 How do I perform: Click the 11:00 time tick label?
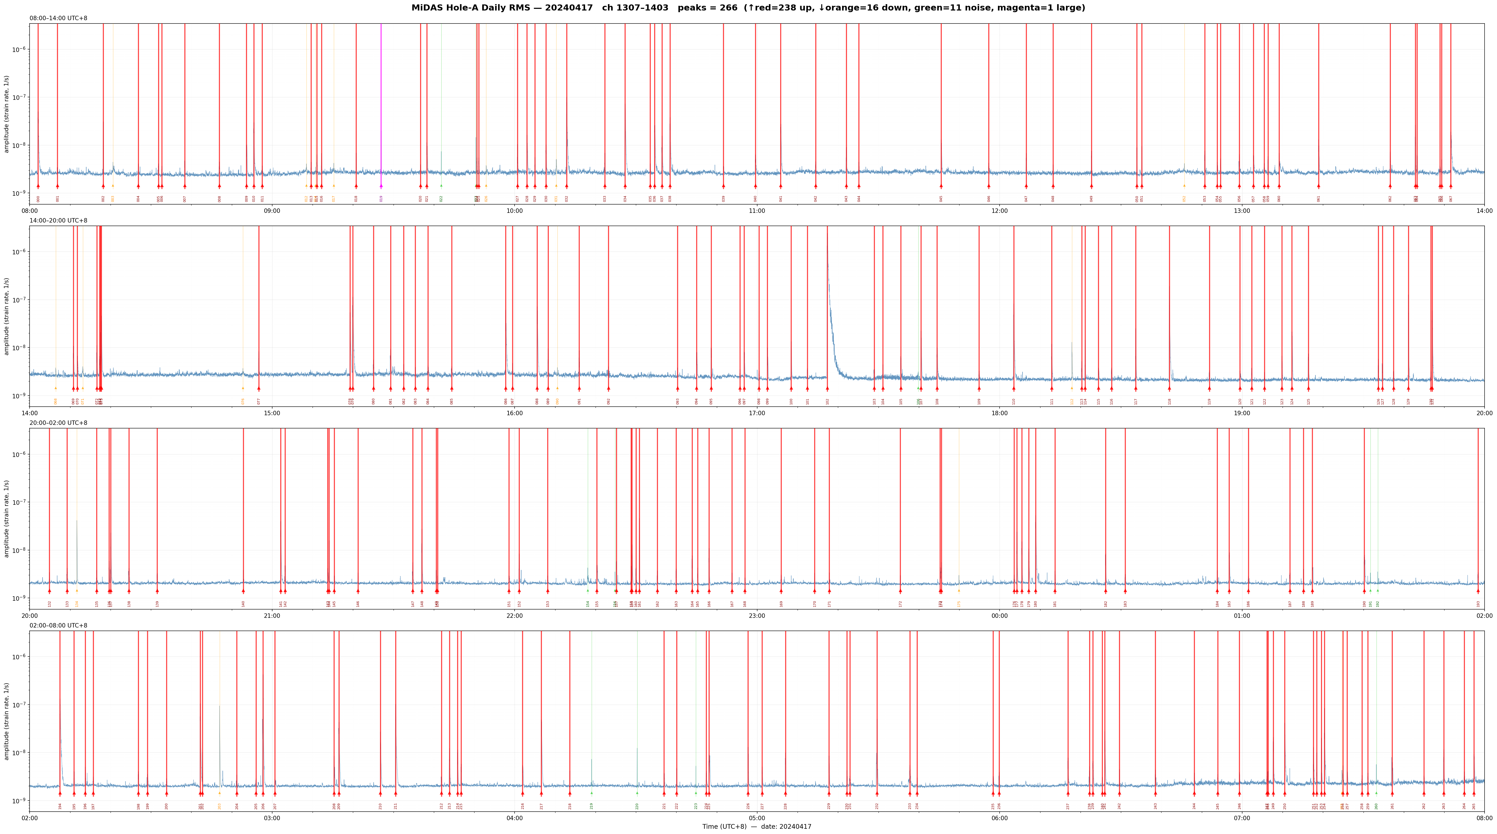pos(757,210)
